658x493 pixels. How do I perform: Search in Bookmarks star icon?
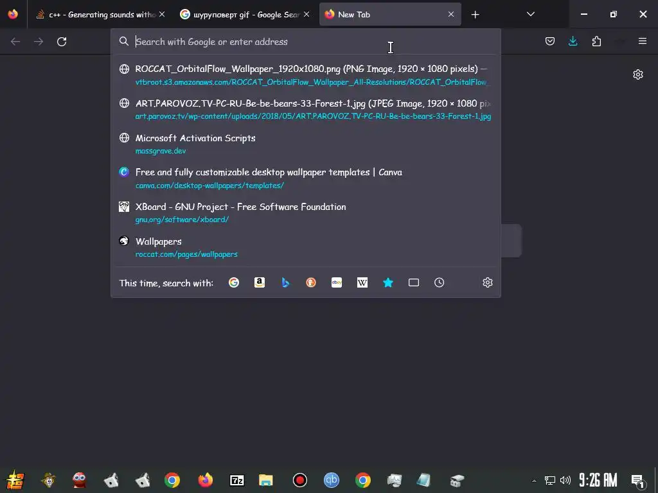(388, 282)
